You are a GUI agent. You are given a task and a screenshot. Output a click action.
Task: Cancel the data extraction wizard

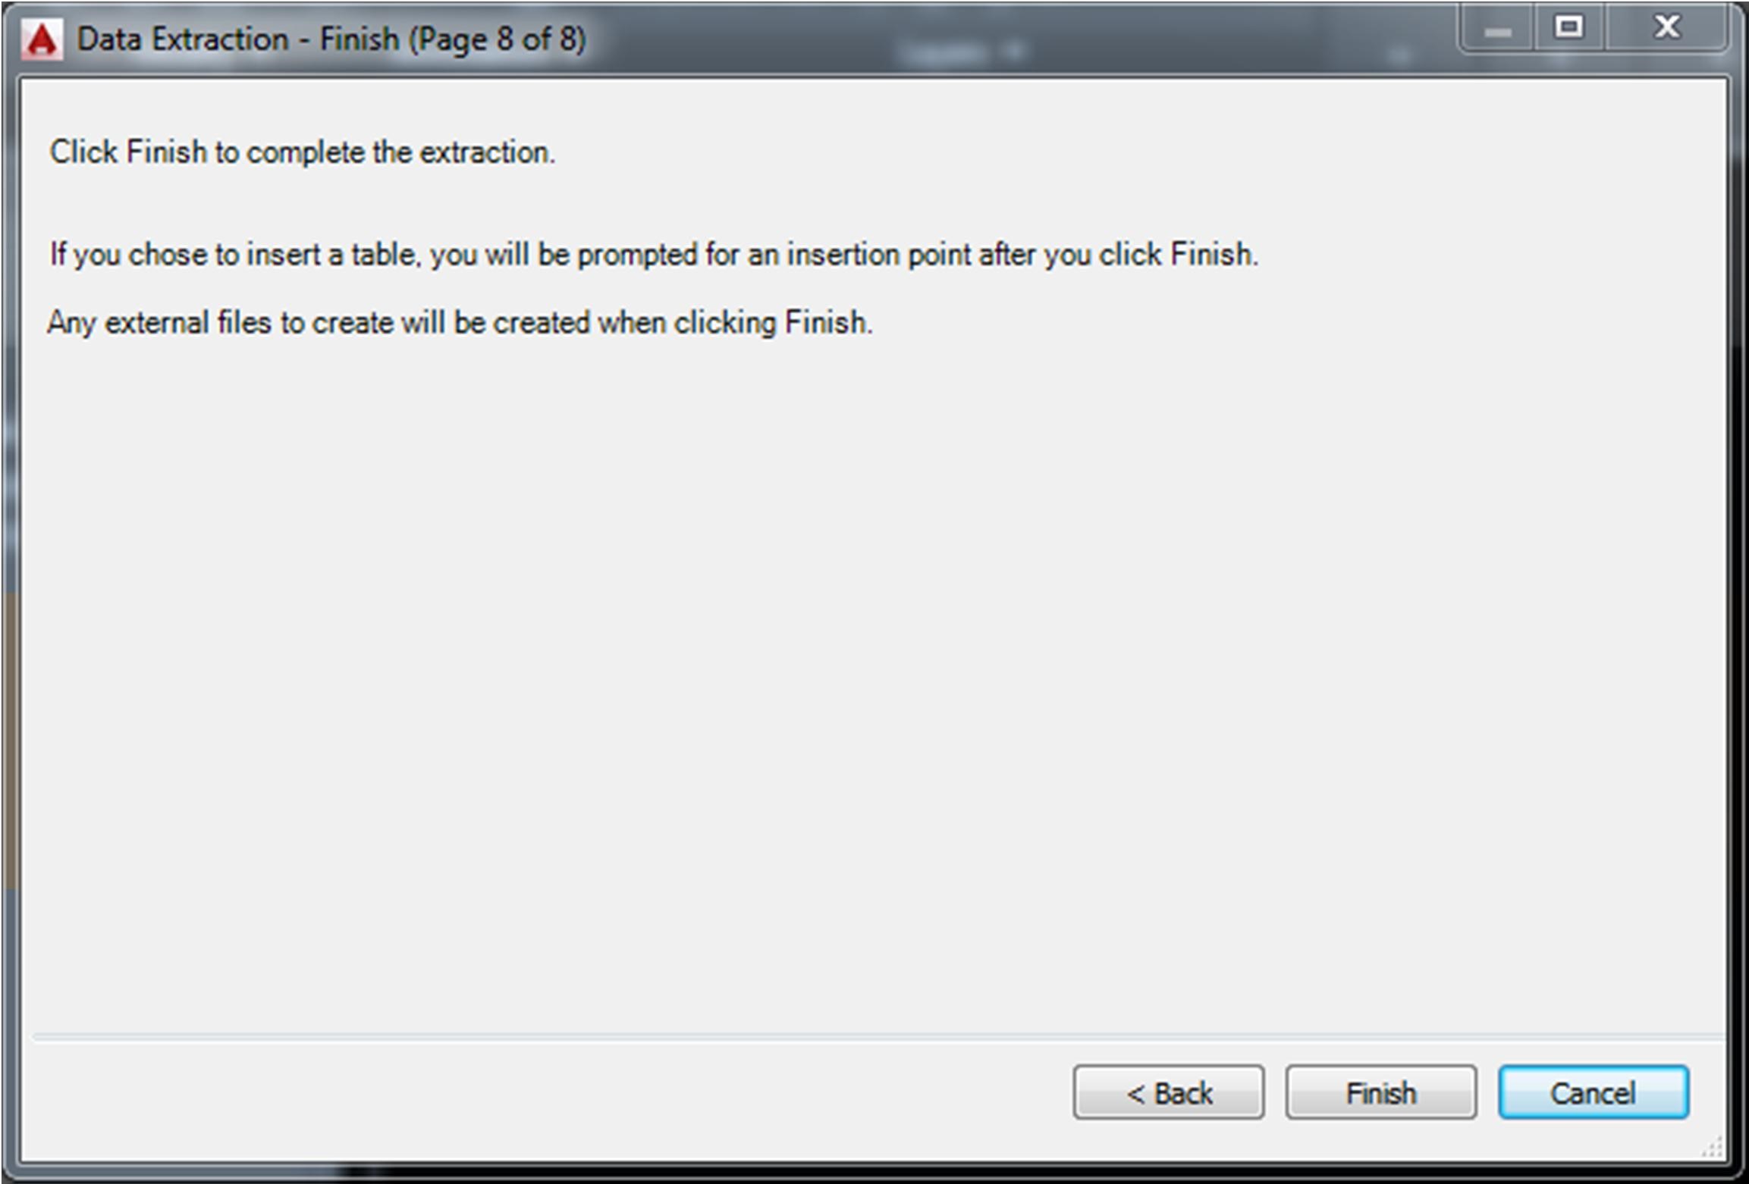click(x=1593, y=1092)
